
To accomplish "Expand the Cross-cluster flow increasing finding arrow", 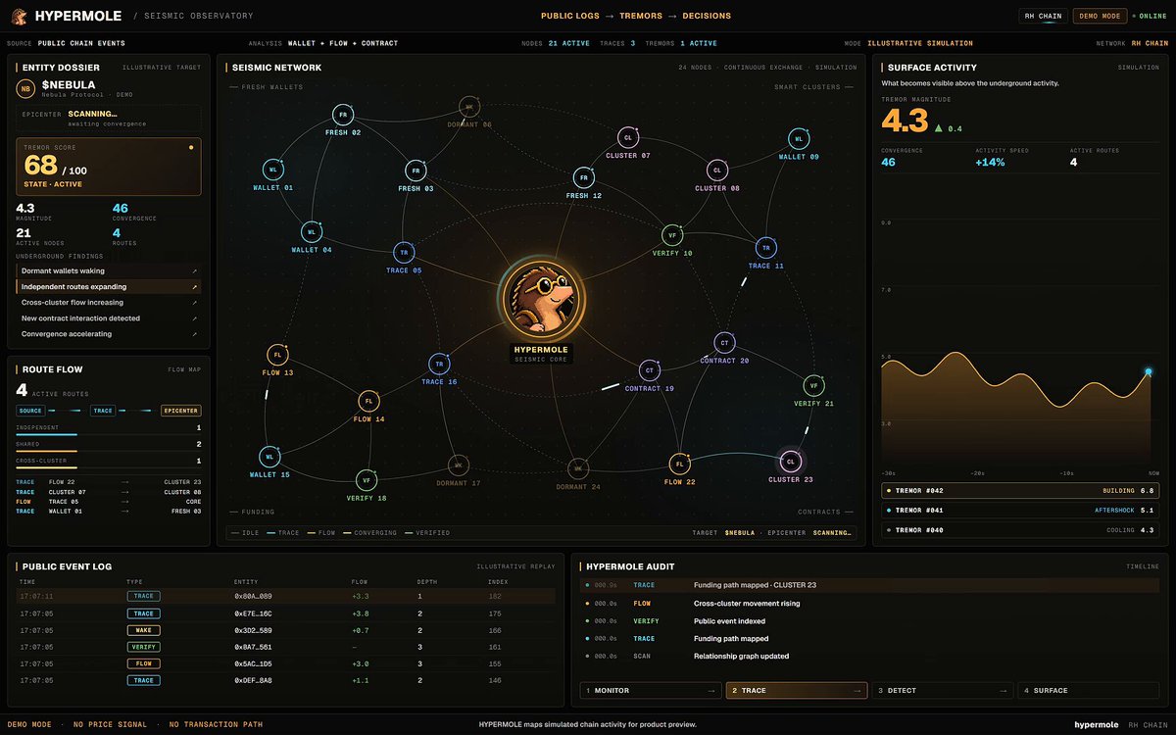I will point(196,303).
